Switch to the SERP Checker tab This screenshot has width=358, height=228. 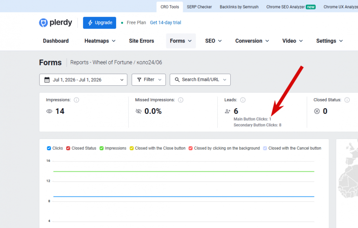200,7
